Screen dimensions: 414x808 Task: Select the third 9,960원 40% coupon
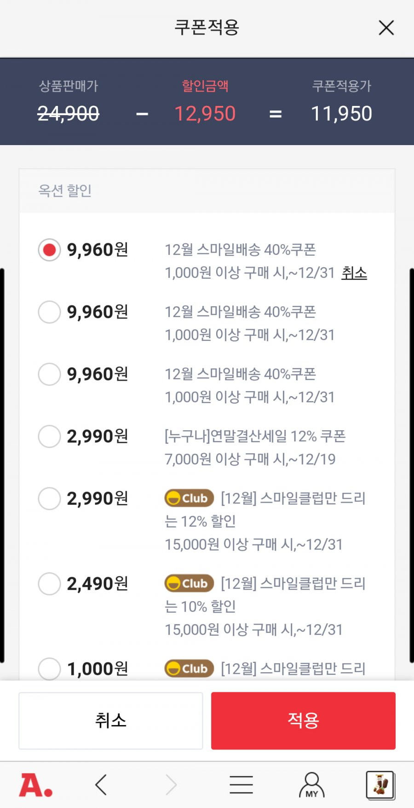49,374
